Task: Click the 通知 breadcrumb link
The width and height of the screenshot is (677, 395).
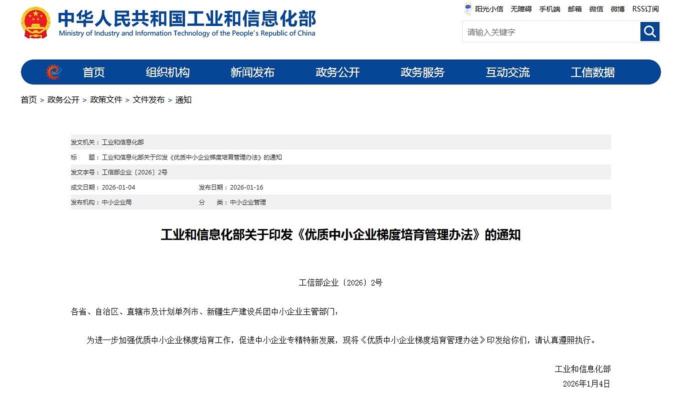Action: point(183,100)
